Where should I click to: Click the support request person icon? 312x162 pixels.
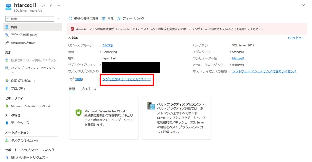[x=7, y=158]
